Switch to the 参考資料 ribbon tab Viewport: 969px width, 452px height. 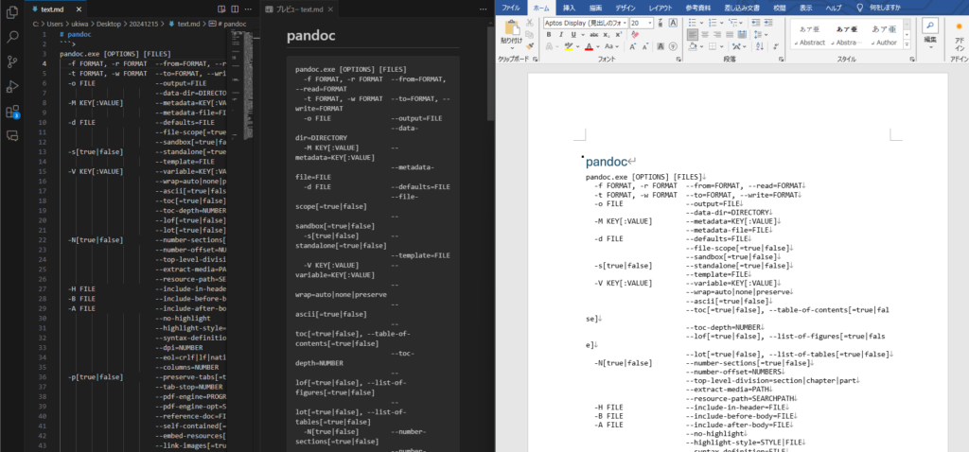point(698,8)
